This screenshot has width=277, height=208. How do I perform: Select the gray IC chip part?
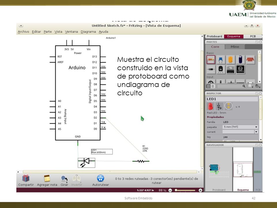(230, 69)
